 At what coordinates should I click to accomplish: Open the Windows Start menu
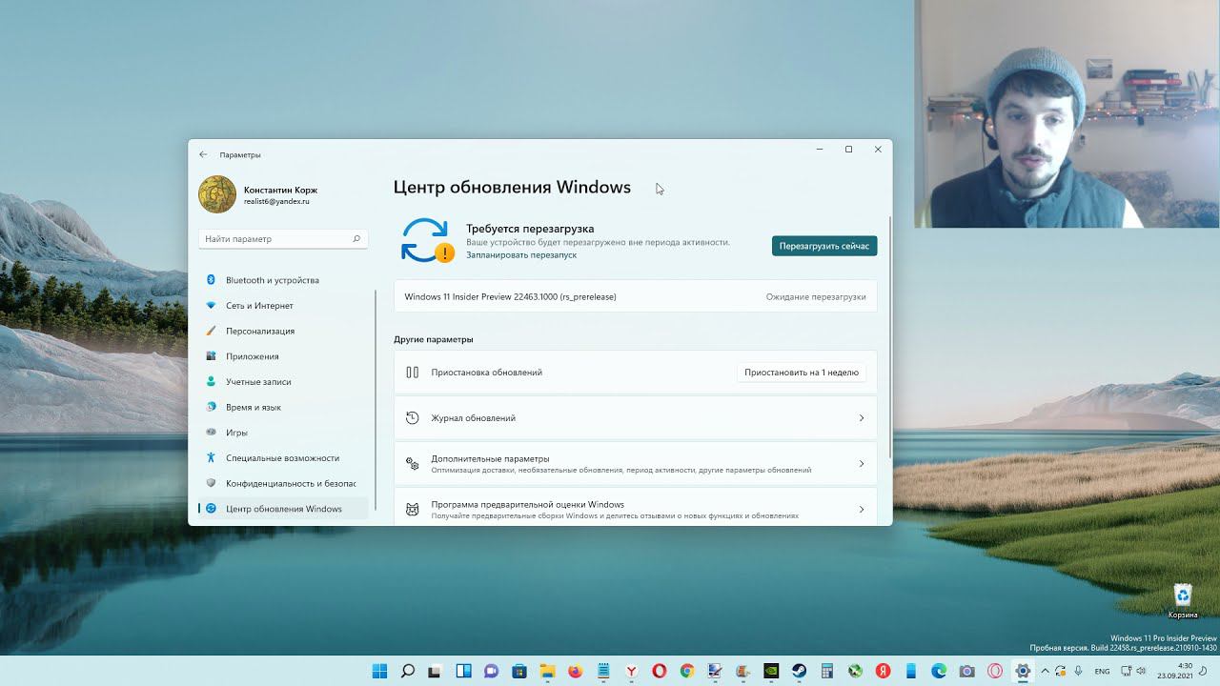pos(379,671)
